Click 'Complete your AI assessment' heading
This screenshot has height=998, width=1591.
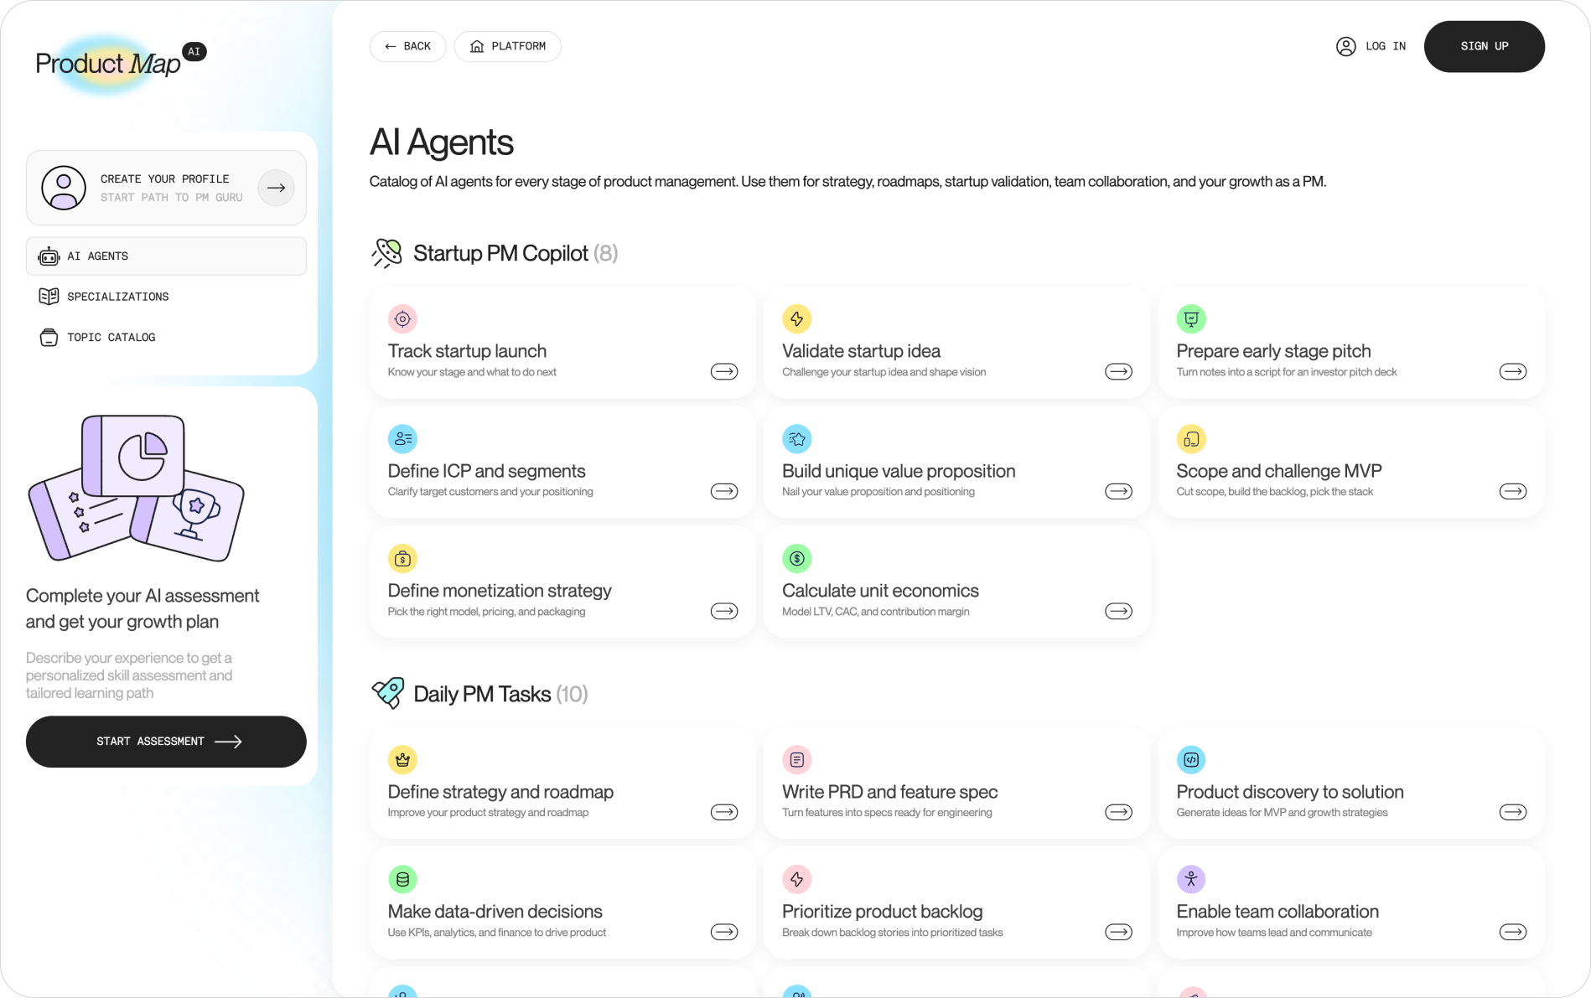[143, 608]
